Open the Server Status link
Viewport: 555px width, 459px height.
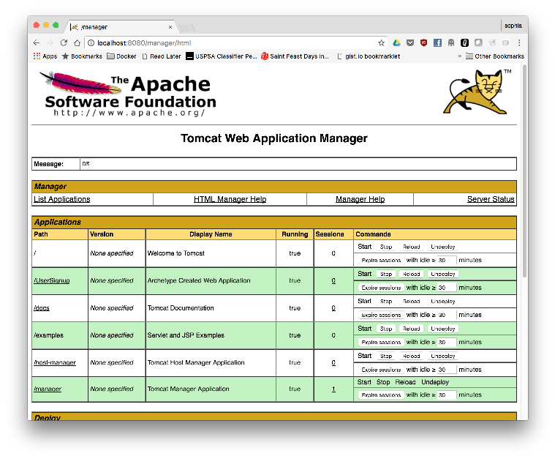click(x=491, y=199)
